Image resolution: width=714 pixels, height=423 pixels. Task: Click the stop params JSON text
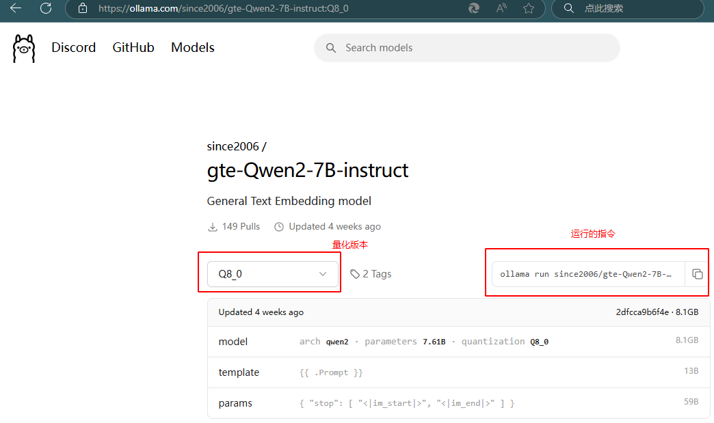[407, 403]
